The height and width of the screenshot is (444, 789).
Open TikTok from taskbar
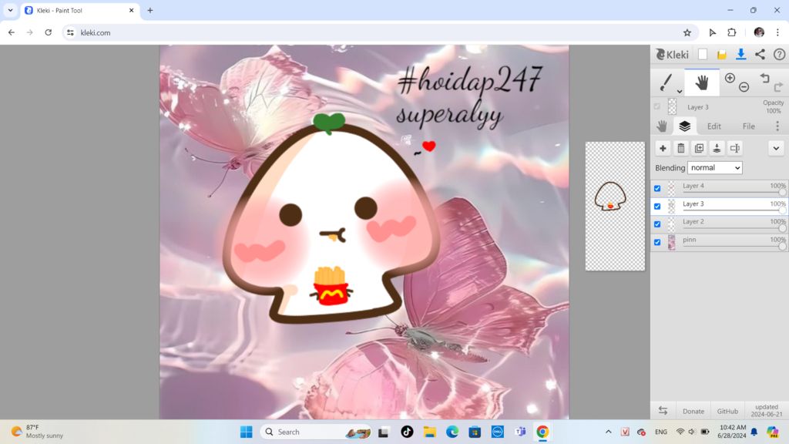407,432
